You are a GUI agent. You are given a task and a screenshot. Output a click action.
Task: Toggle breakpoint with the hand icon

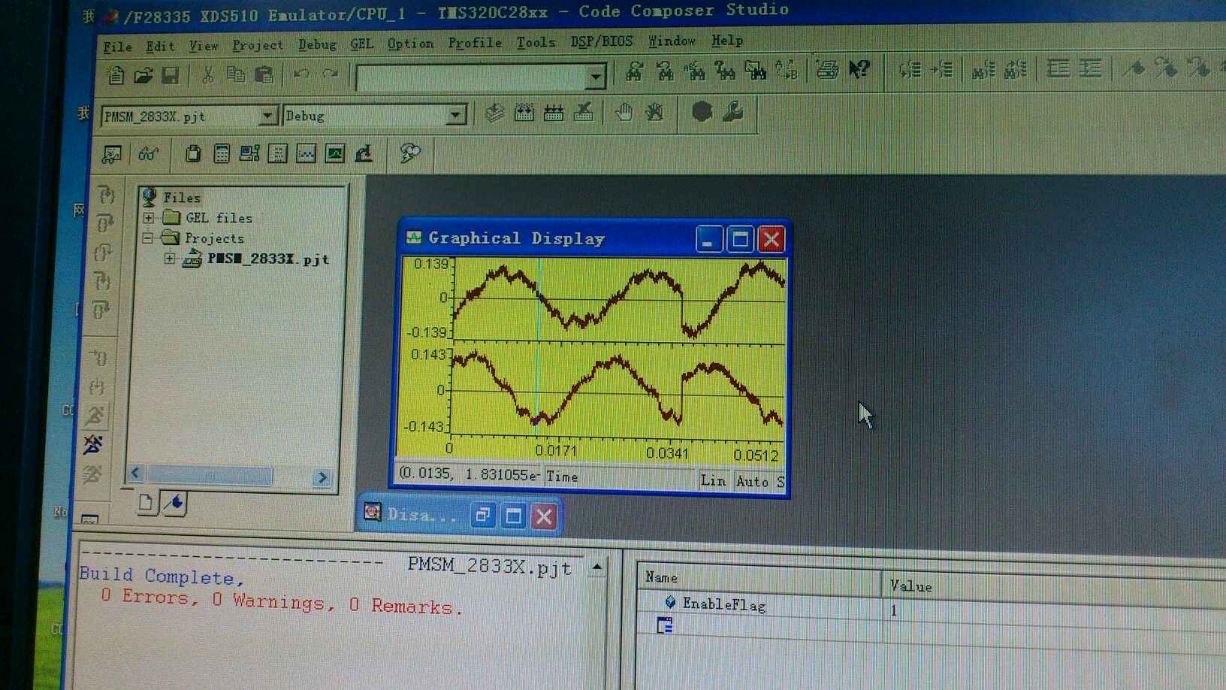(624, 112)
